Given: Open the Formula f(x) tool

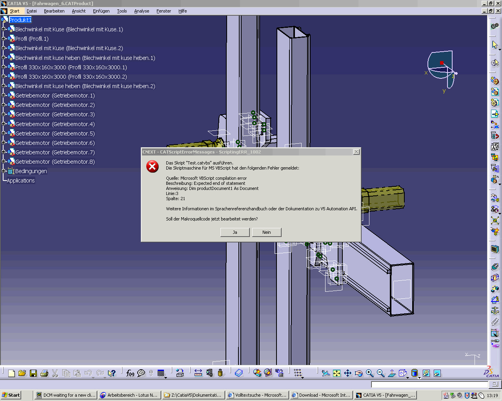Looking at the screenshot, I should [130, 373].
